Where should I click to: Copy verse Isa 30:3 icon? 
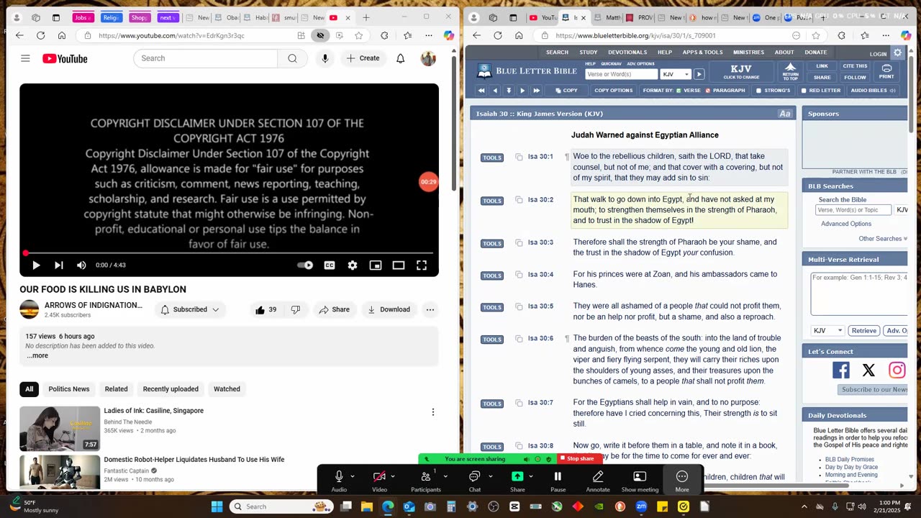click(x=519, y=242)
